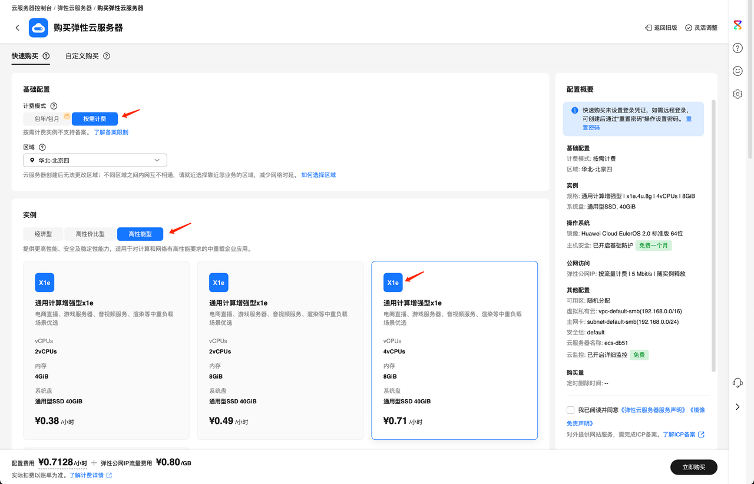The height and width of the screenshot is (484, 754).
Task: Click the colorful logo icon atop right sidebar
Action: pyautogui.click(x=737, y=25)
